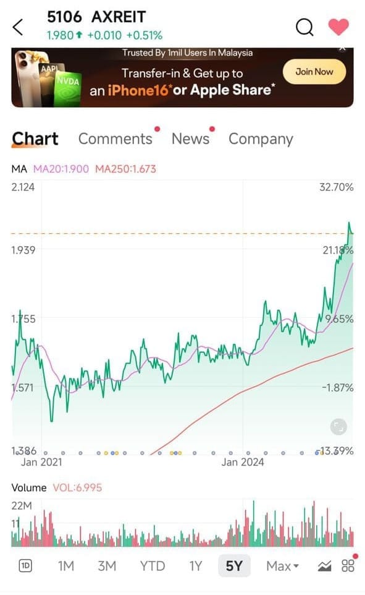Expand the Max range dropdown
365x595 pixels.
coord(282,566)
